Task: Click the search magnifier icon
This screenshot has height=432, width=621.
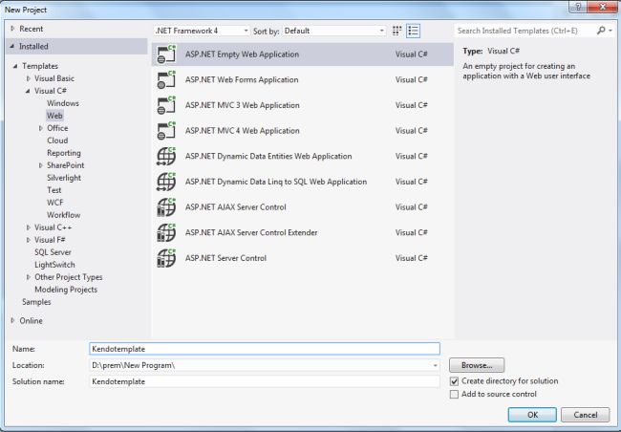Action: coord(601,31)
